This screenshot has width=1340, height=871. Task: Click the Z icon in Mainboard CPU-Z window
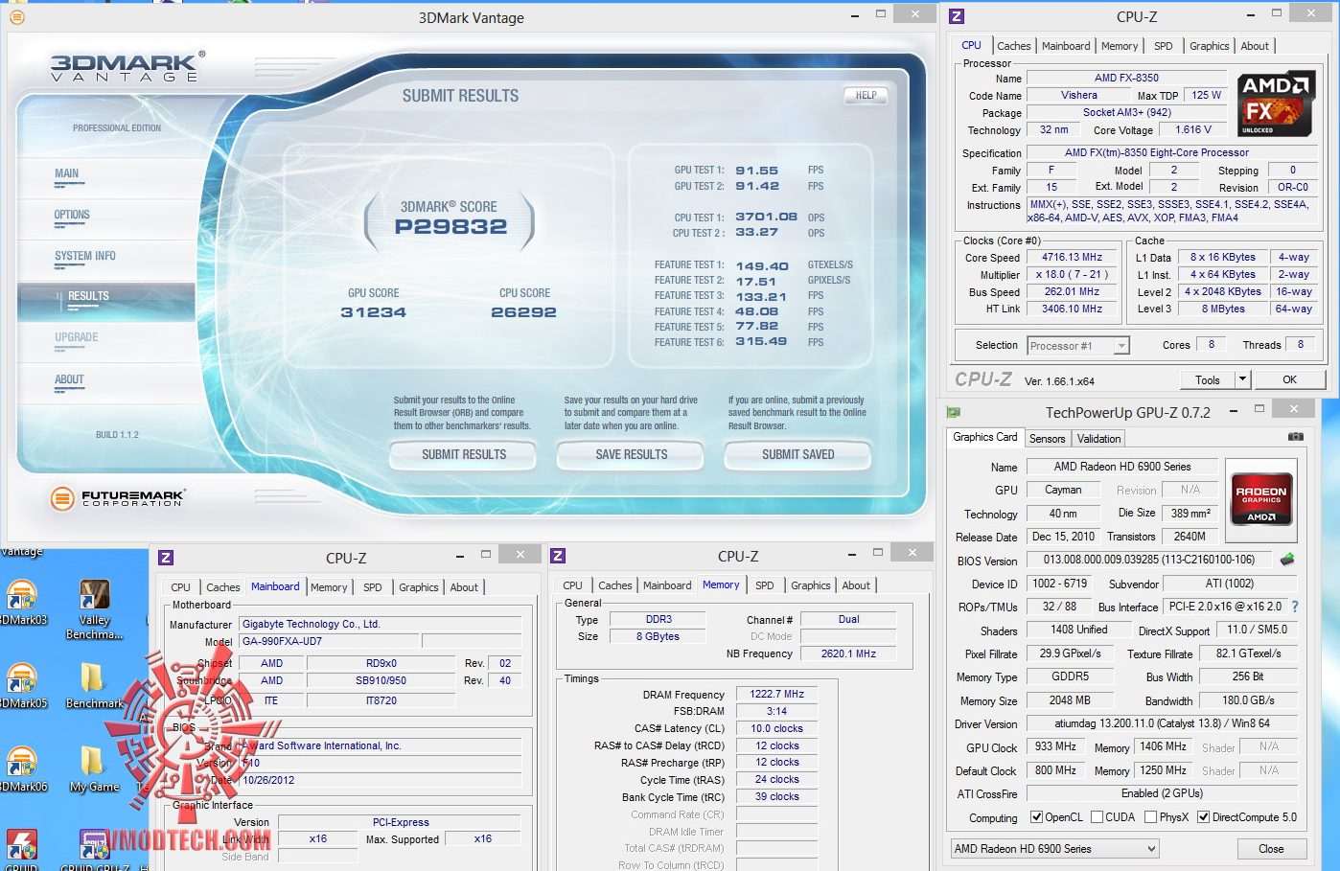coord(166,557)
